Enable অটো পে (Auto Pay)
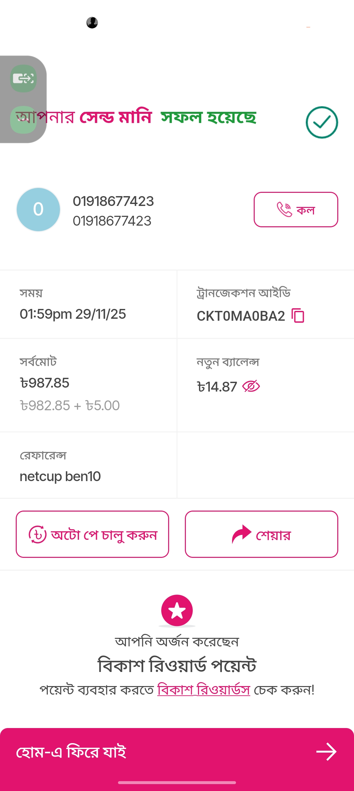 (x=92, y=534)
